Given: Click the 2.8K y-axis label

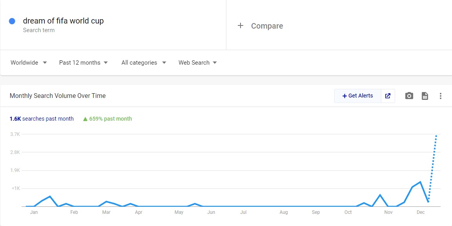Looking at the screenshot, I should pos(15,152).
